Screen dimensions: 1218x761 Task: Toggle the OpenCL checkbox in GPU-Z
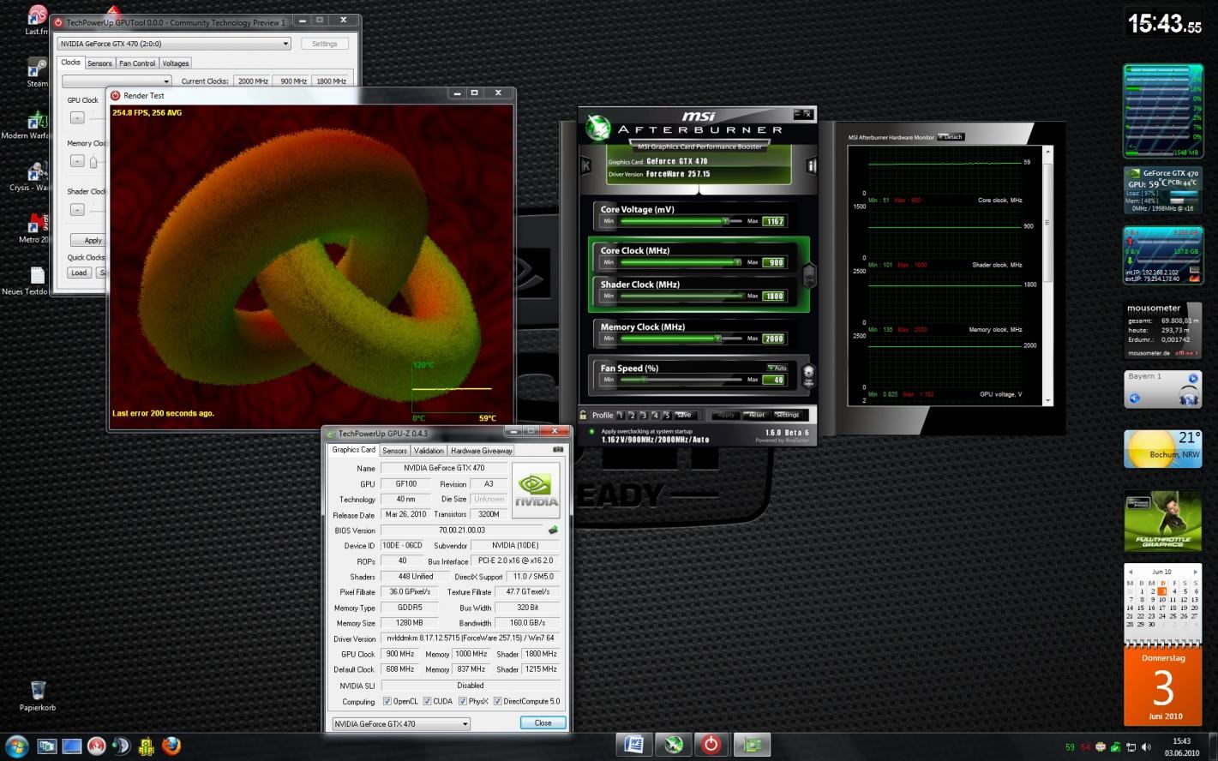click(x=387, y=701)
